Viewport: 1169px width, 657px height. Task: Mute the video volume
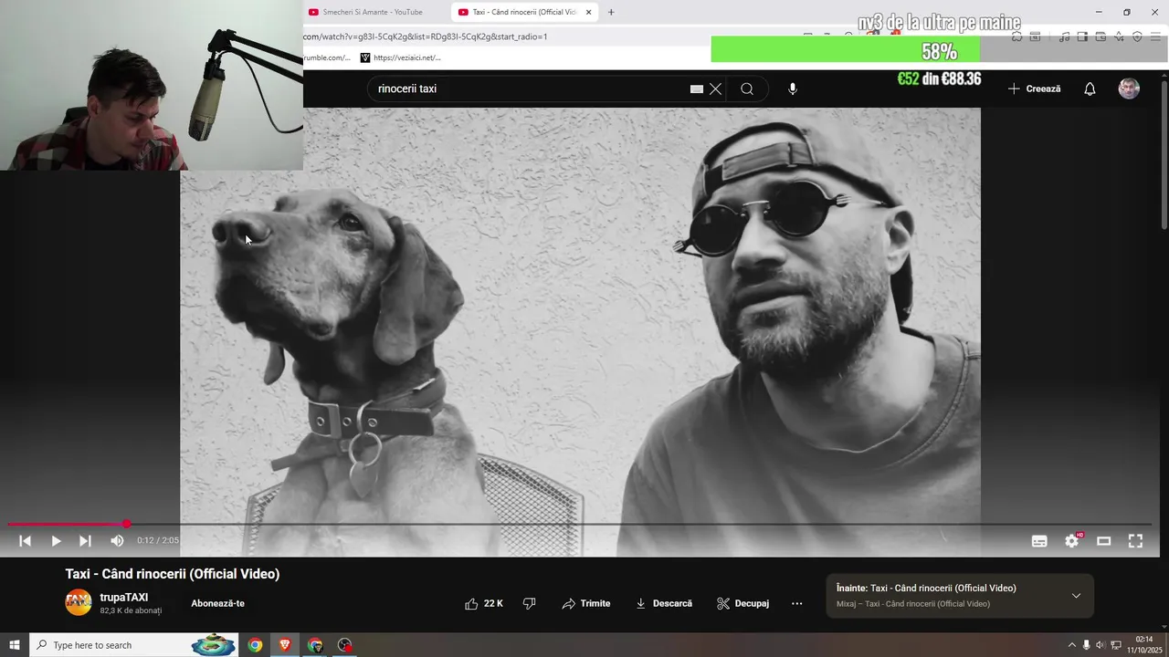click(x=117, y=541)
